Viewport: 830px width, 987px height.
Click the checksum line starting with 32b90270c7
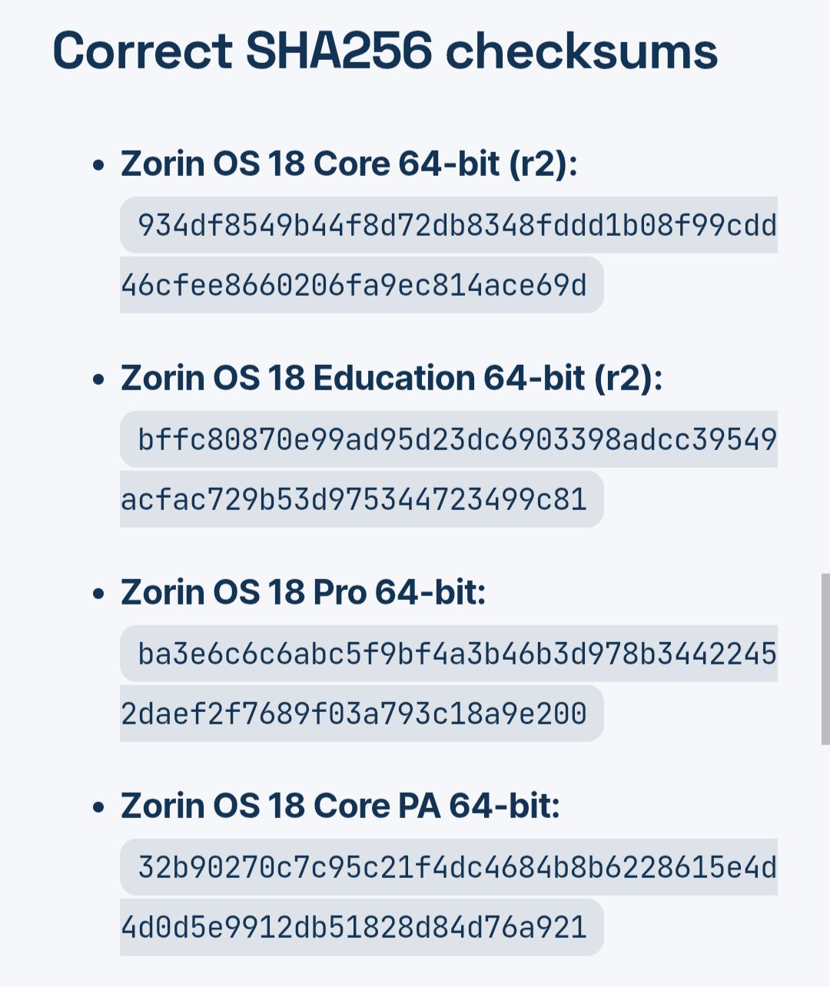tap(456, 867)
